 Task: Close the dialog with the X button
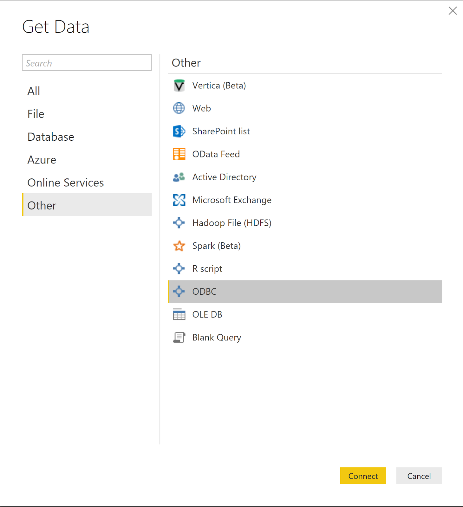(x=453, y=11)
